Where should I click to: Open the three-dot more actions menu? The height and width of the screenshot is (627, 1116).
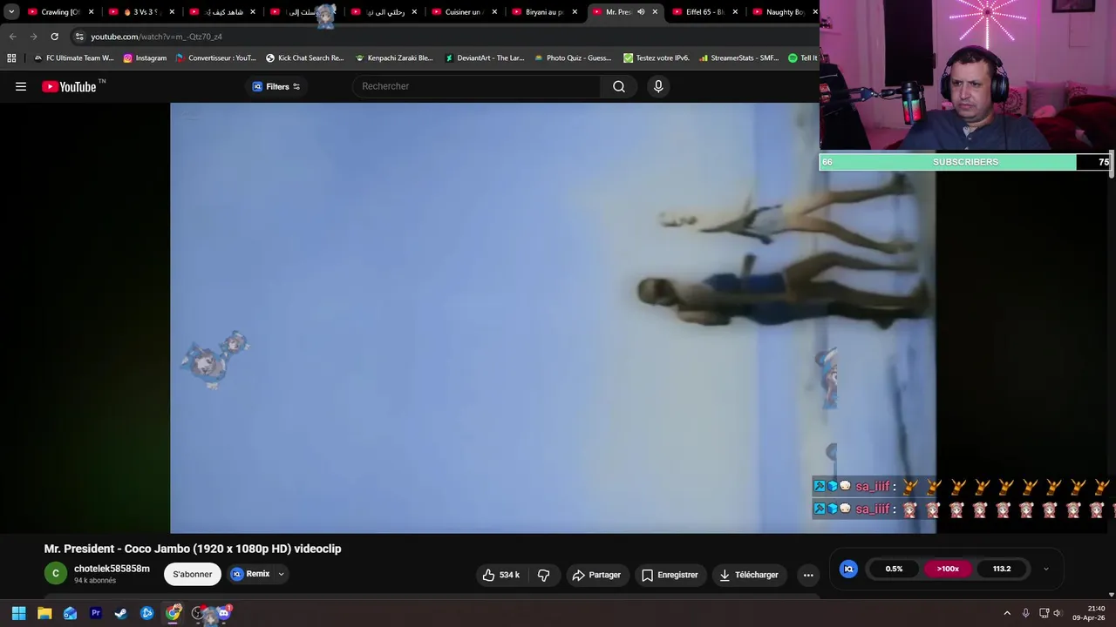[808, 575]
